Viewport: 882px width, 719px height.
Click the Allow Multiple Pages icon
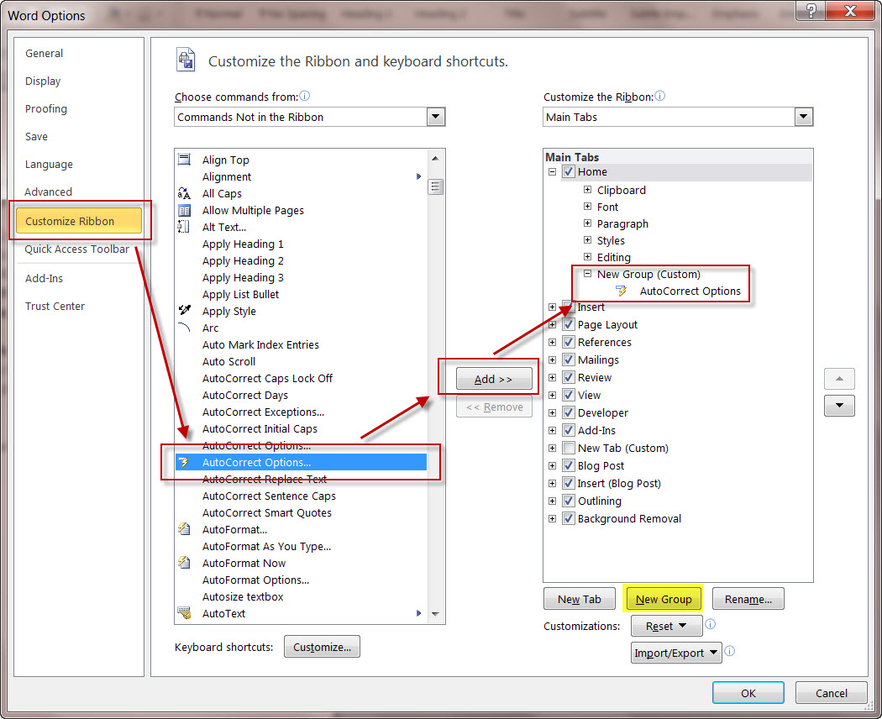coord(185,211)
